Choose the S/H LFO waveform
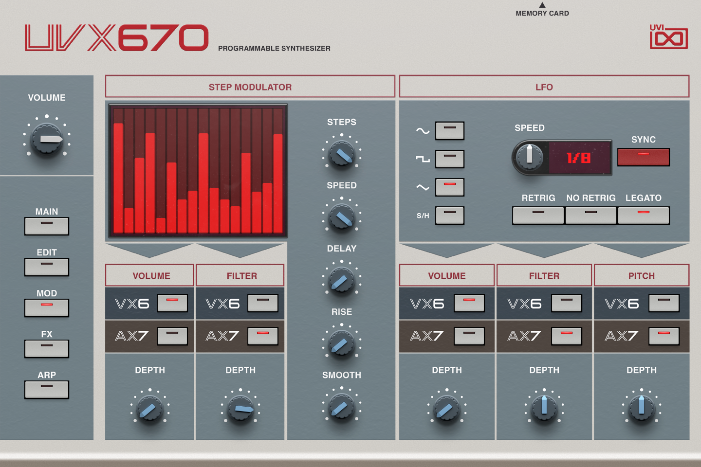The image size is (701, 467). (449, 215)
